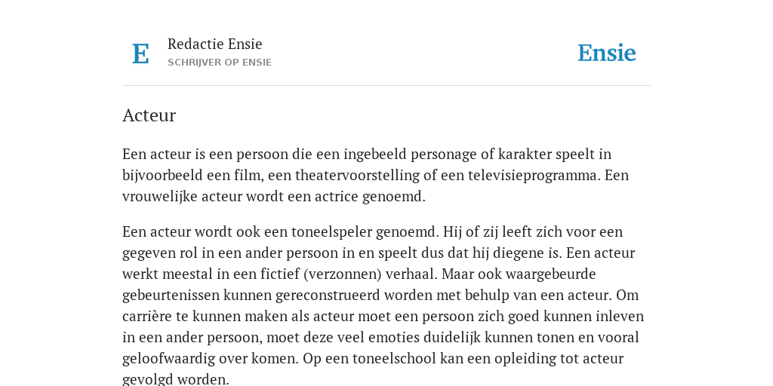Screen dimensions: 773x386
Task: Open the Ensie logo link
Action: [606, 54]
